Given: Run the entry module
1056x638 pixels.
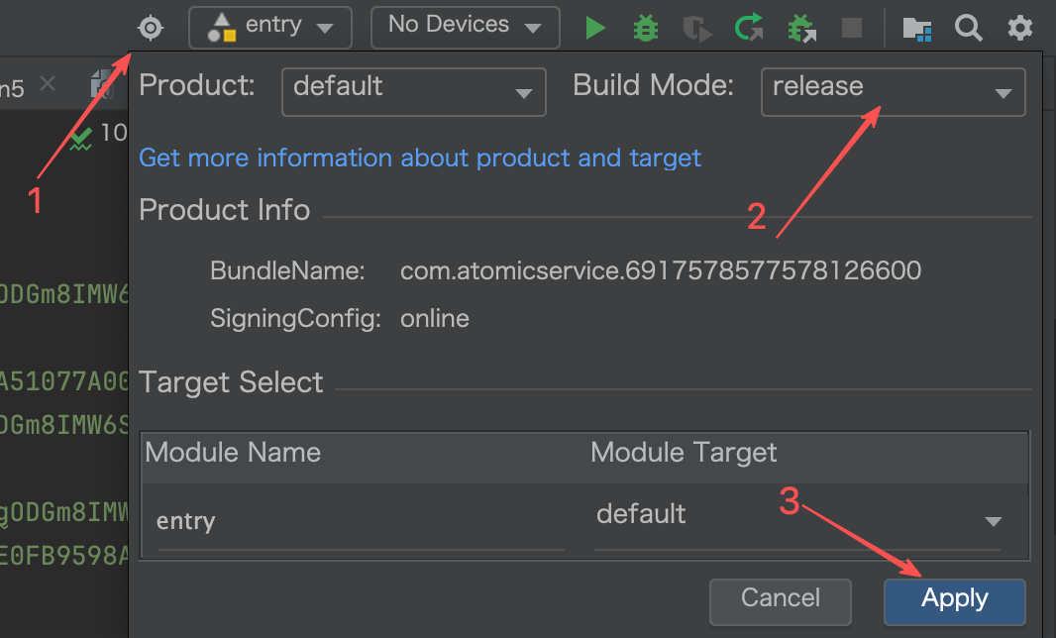Looking at the screenshot, I should 594,28.
